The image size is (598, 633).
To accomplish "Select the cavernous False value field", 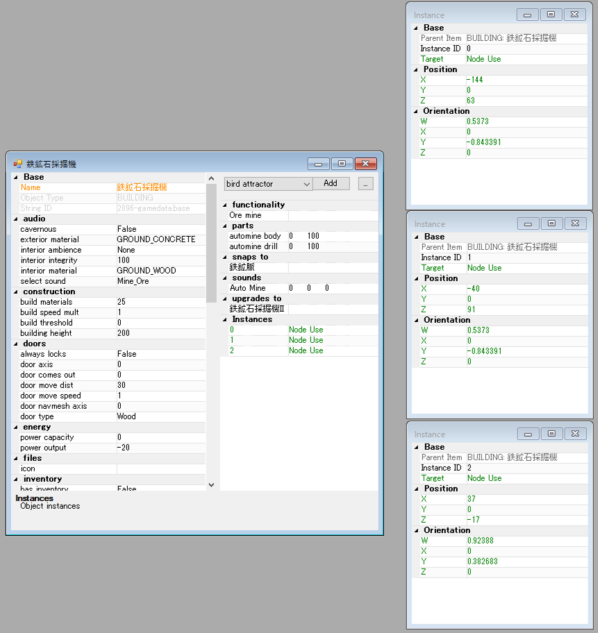I will (x=161, y=229).
